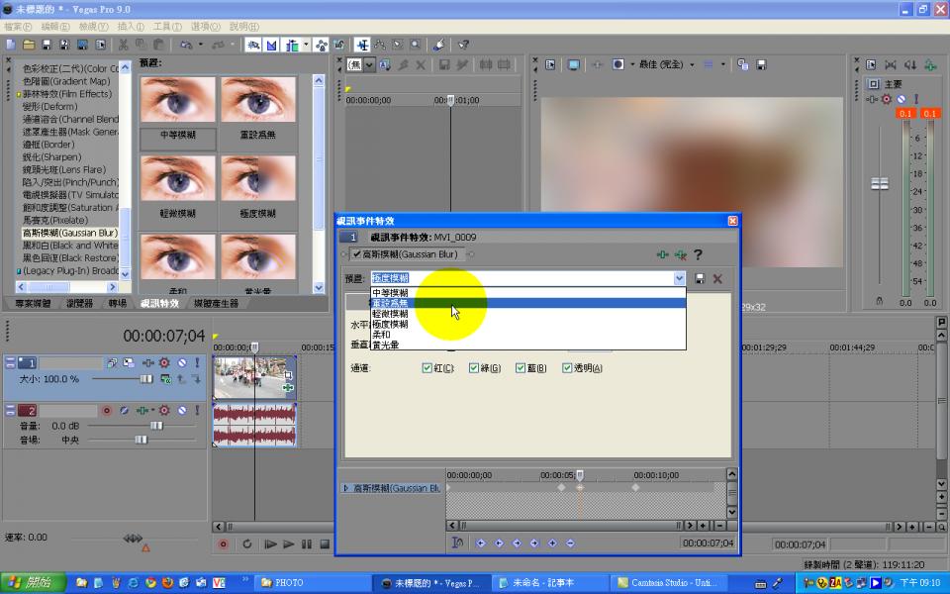Delete preset with the red X icon
Screen dimensions: 950x594
(718, 279)
